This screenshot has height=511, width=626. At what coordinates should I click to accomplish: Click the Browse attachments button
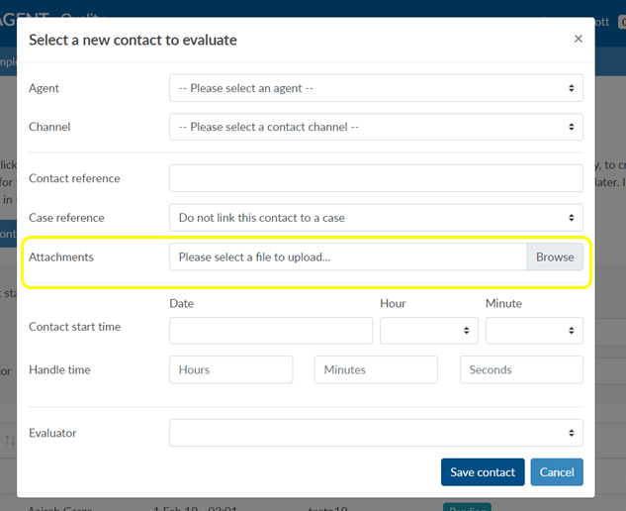[x=555, y=256]
